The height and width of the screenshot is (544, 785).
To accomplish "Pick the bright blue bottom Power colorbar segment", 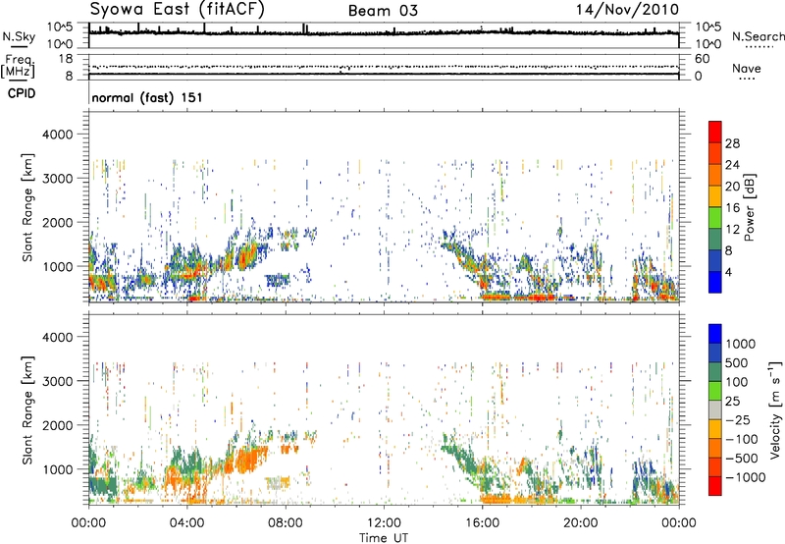I will 715,282.
